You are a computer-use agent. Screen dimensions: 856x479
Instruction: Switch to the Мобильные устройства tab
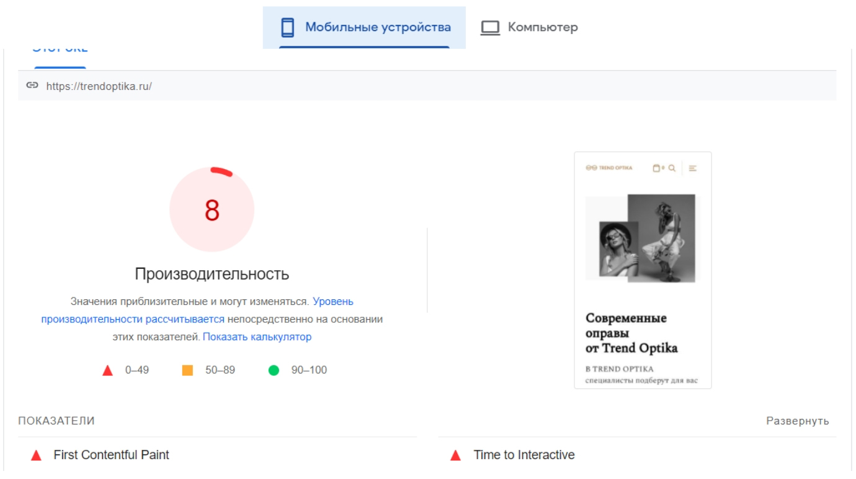click(x=365, y=27)
